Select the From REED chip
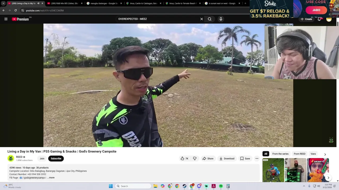 [300, 154]
